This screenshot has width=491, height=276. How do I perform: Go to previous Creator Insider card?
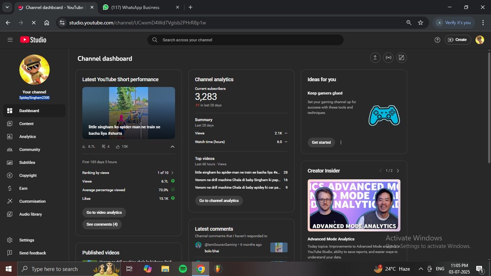(x=381, y=171)
